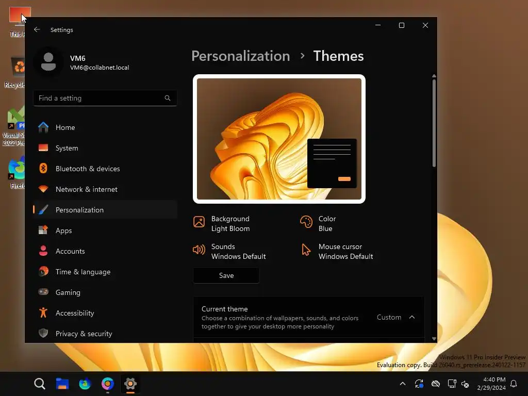Click the Themes page heading

(x=338, y=56)
